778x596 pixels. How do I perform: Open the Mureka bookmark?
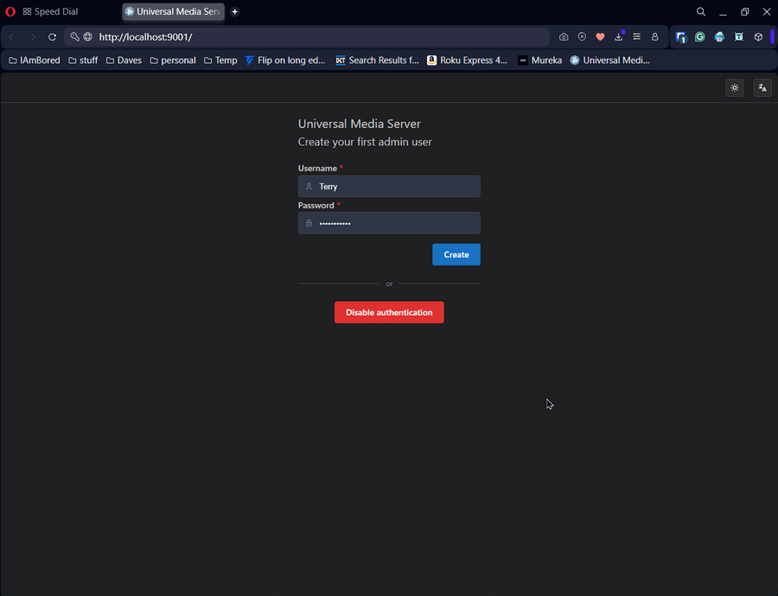pos(539,60)
